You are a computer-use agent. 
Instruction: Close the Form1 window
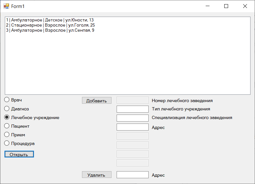point(245,6)
